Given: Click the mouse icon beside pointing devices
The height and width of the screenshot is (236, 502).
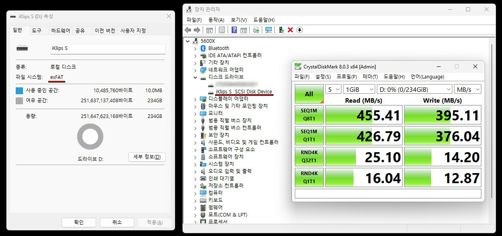Looking at the screenshot, I should 203,106.
